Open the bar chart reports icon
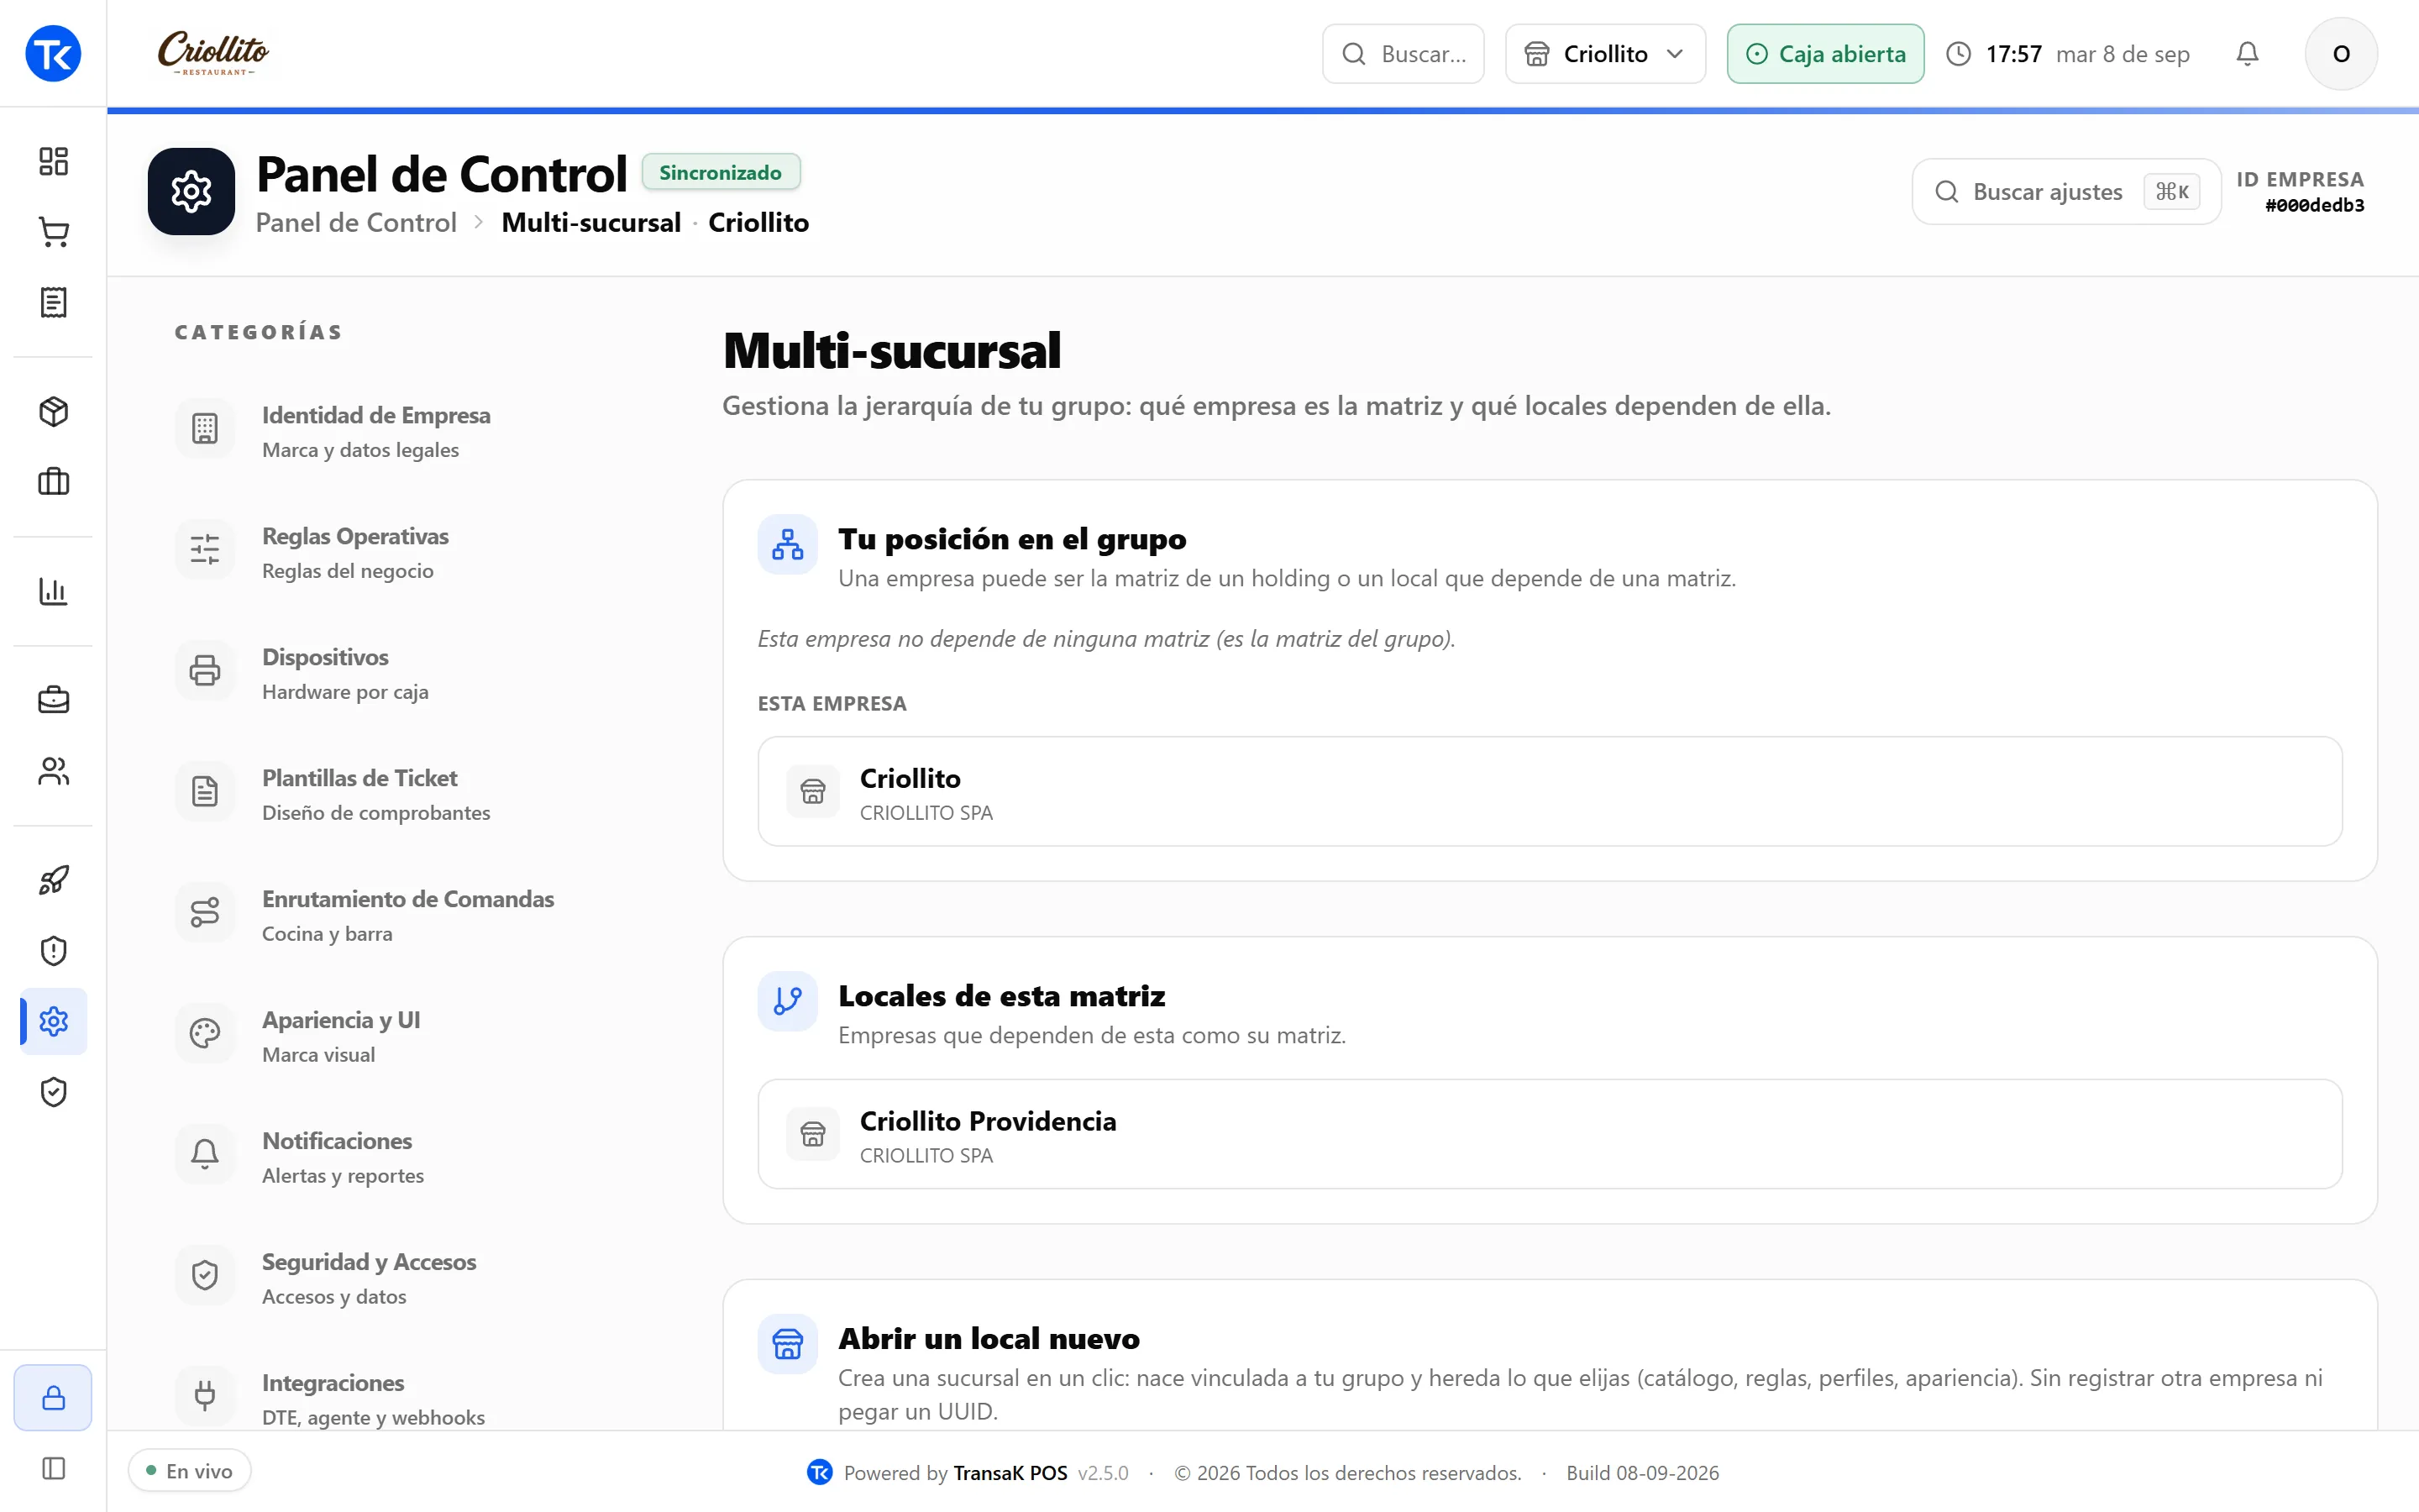This screenshot has height=1512, width=2419. [x=53, y=591]
